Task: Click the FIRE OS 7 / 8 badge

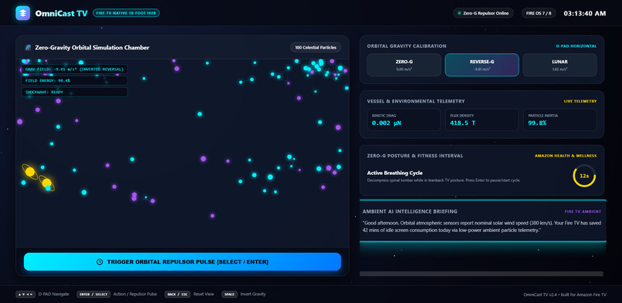Action: click(539, 13)
